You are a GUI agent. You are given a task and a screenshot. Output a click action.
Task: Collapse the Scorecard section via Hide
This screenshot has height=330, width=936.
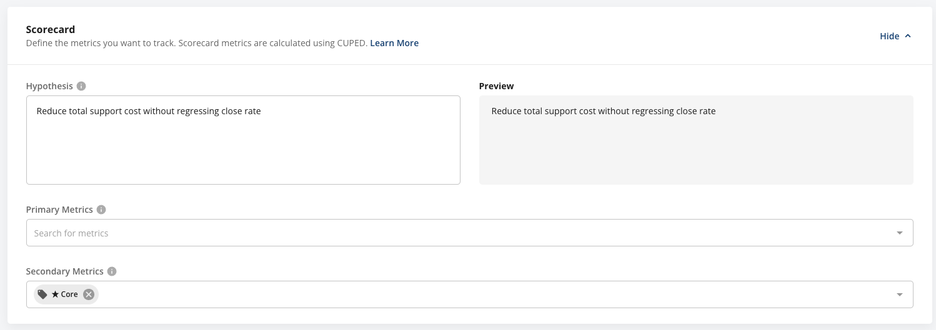coord(889,36)
